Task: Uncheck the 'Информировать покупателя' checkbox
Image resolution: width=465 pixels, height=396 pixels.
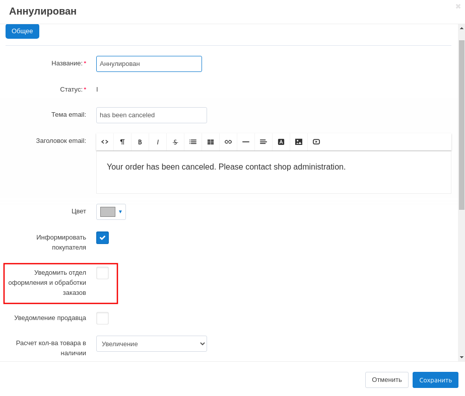Action: coord(102,237)
